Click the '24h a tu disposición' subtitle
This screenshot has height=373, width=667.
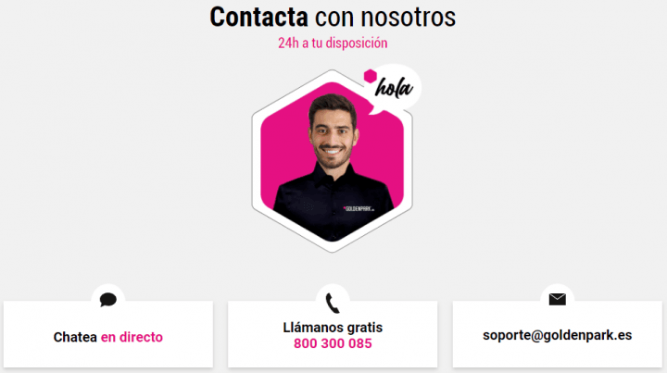click(333, 43)
